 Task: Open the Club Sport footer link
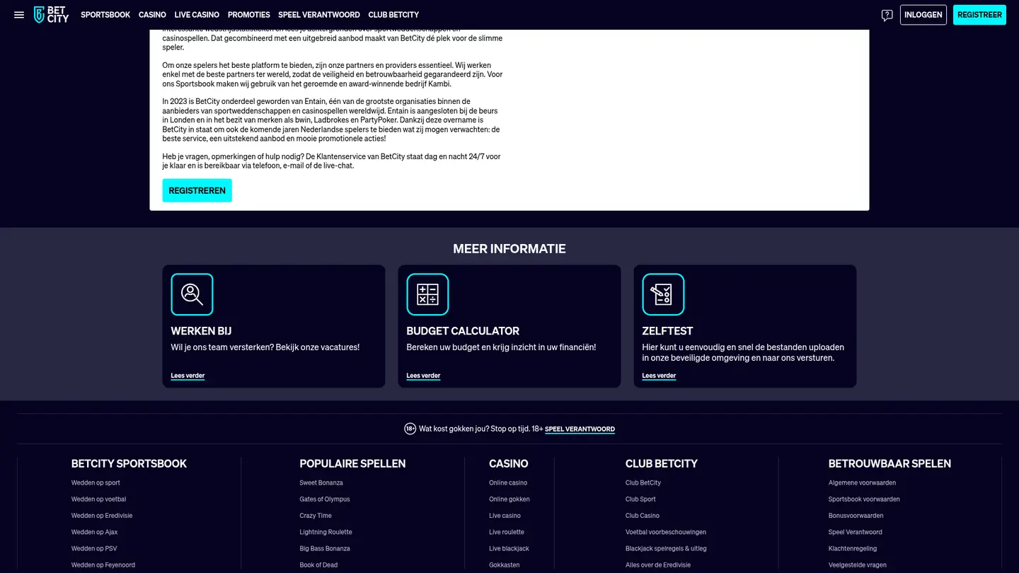(640, 499)
